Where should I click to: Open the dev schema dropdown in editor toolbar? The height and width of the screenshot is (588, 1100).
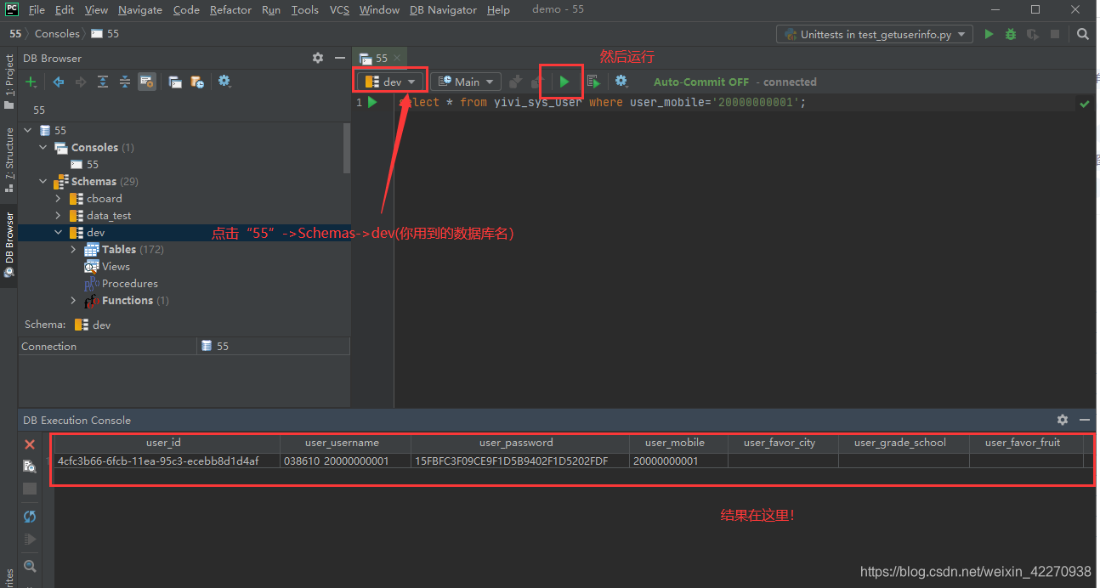click(x=391, y=82)
